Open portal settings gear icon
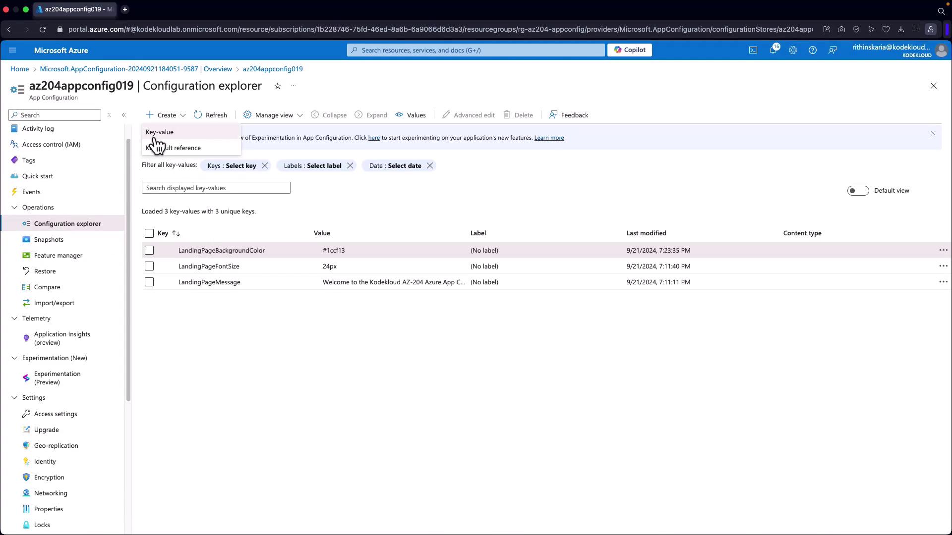Screen dimensions: 952x535 [x=792, y=50]
